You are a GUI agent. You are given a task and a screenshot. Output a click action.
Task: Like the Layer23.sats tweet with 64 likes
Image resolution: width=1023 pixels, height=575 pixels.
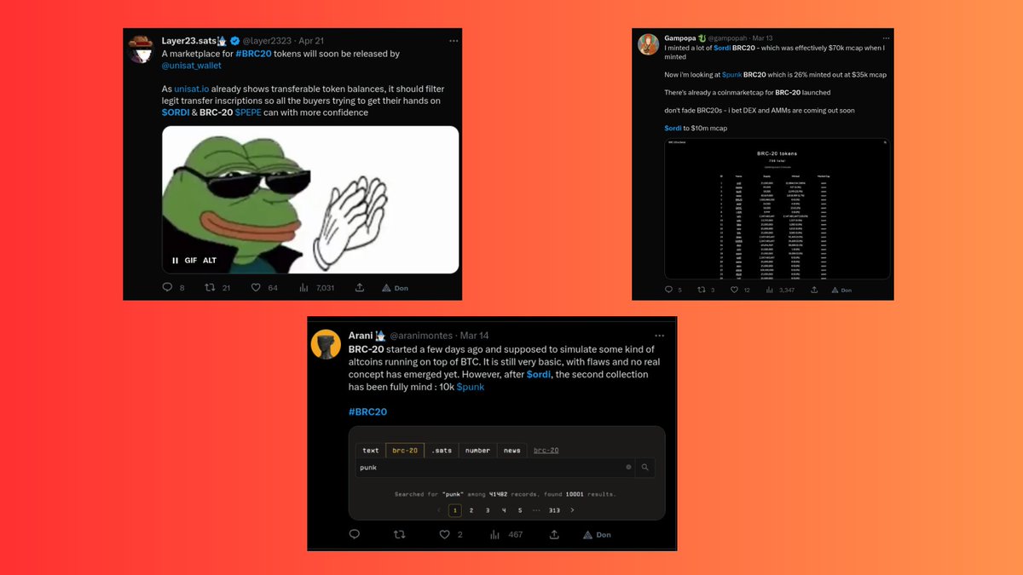click(x=256, y=288)
